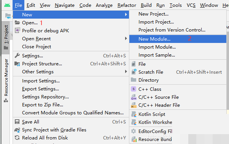Select New Project... in submenu
This screenshot has width=229, height=144.
click(178, 14)
